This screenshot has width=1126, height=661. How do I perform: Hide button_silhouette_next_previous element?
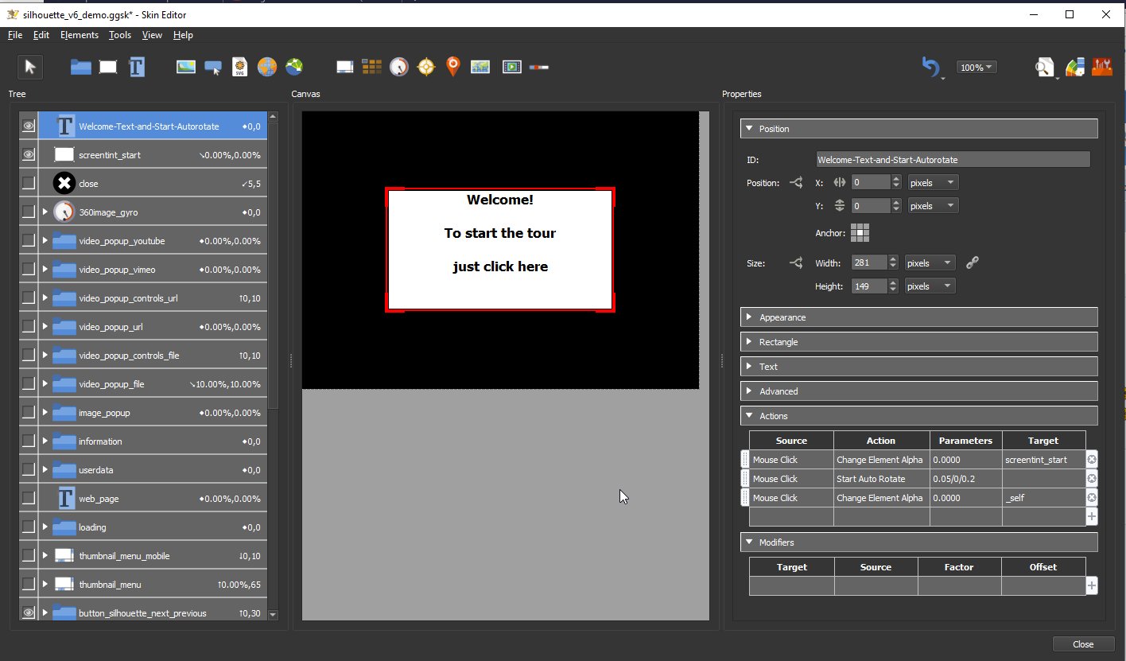[x=29, y=613]
